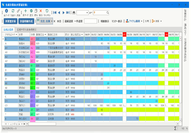Switch to the 生産計画表 tab
The height and width of the screenshot is (133, 191).
click(8, 29)
